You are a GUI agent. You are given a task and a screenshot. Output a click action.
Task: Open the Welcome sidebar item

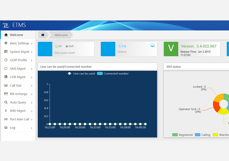click(18, 35)
